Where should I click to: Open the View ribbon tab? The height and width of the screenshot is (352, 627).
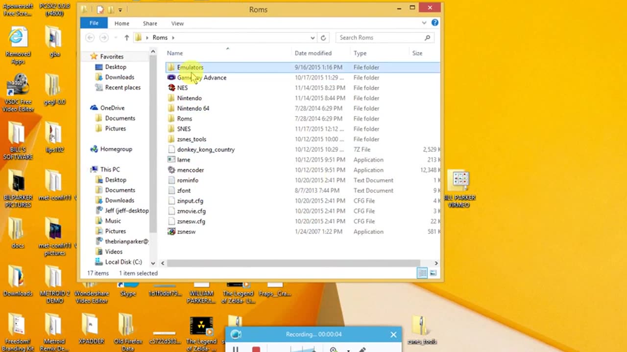177,23
